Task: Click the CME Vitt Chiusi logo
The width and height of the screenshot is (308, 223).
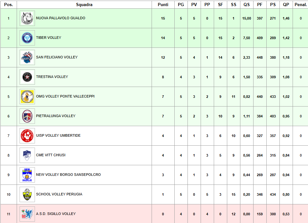Action: tap(27, 155)
